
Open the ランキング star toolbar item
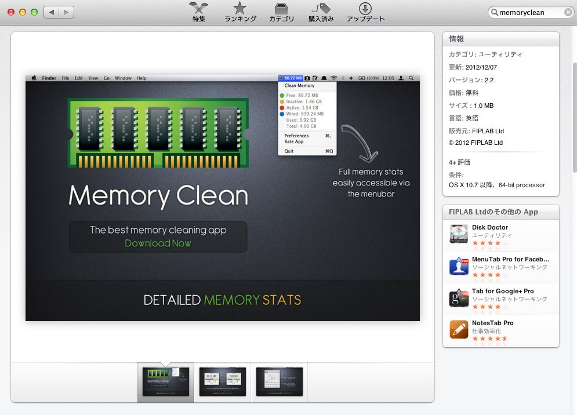coord(240,12)
